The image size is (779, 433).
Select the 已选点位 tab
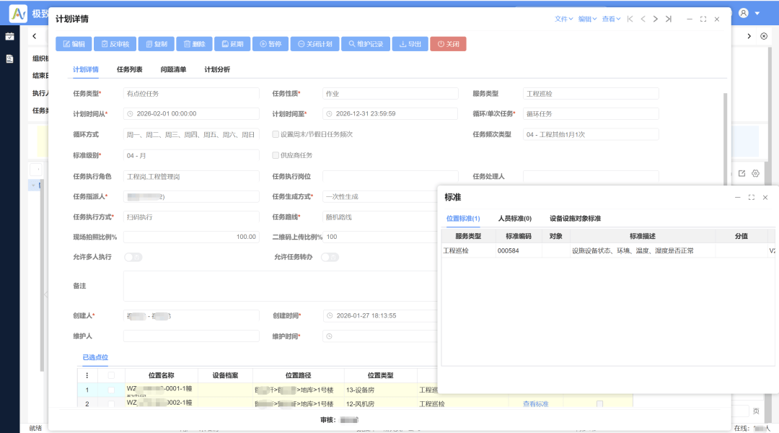tap(95, 357)
